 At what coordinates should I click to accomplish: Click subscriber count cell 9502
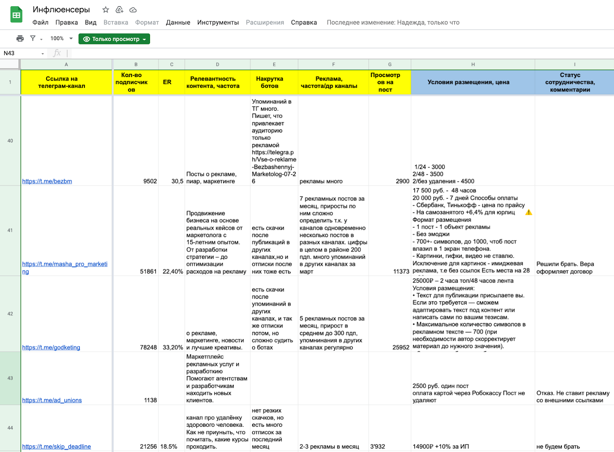[136, 141]
